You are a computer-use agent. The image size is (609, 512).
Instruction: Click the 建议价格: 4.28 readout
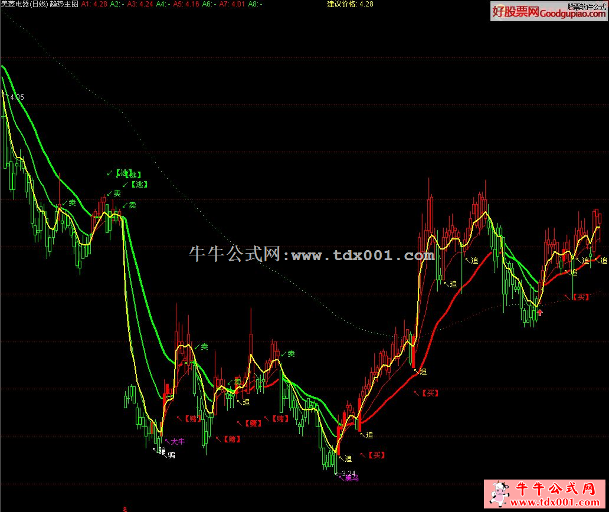pos(351,4)
